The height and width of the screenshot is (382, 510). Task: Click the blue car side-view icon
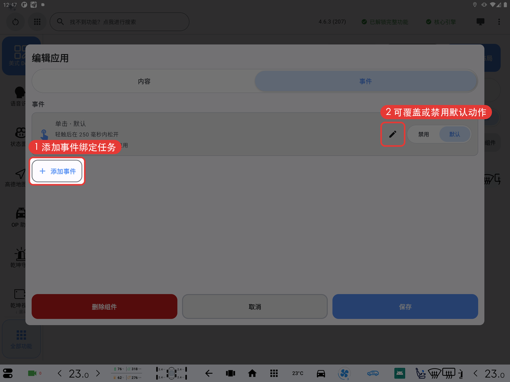pos(373,373)
